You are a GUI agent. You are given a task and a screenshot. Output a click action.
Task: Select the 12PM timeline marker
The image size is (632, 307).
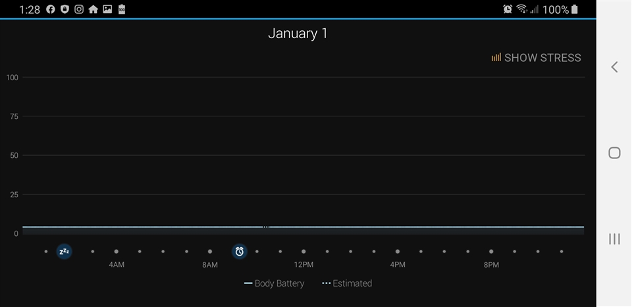click(303, 252)
